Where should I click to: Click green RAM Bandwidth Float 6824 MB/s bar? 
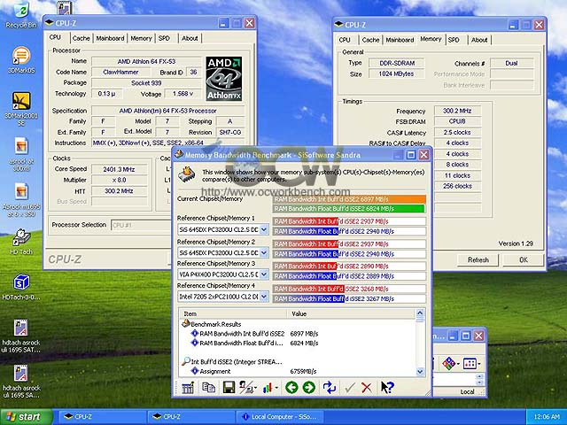point(348,209)
